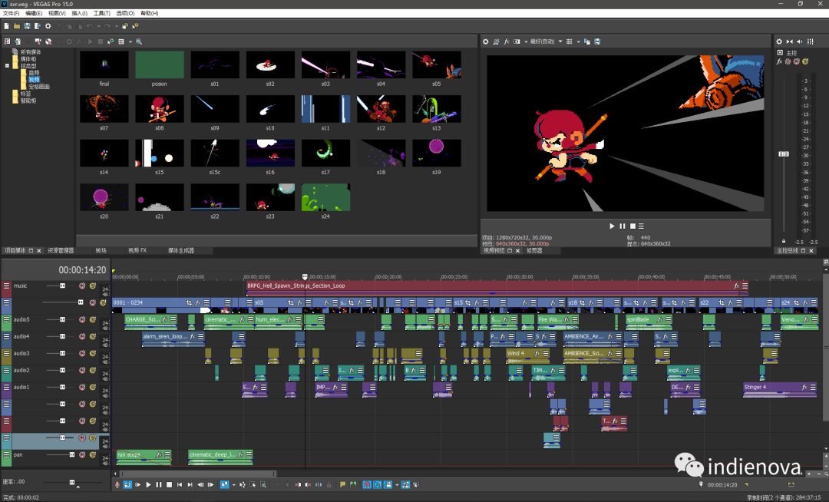Screen dimensions: 829x502
Task: Switch to the 转场 tab
Action: click(x=101, y=250)
